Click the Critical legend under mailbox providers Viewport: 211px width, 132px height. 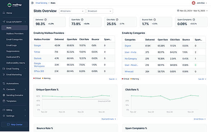click(37, 78)
